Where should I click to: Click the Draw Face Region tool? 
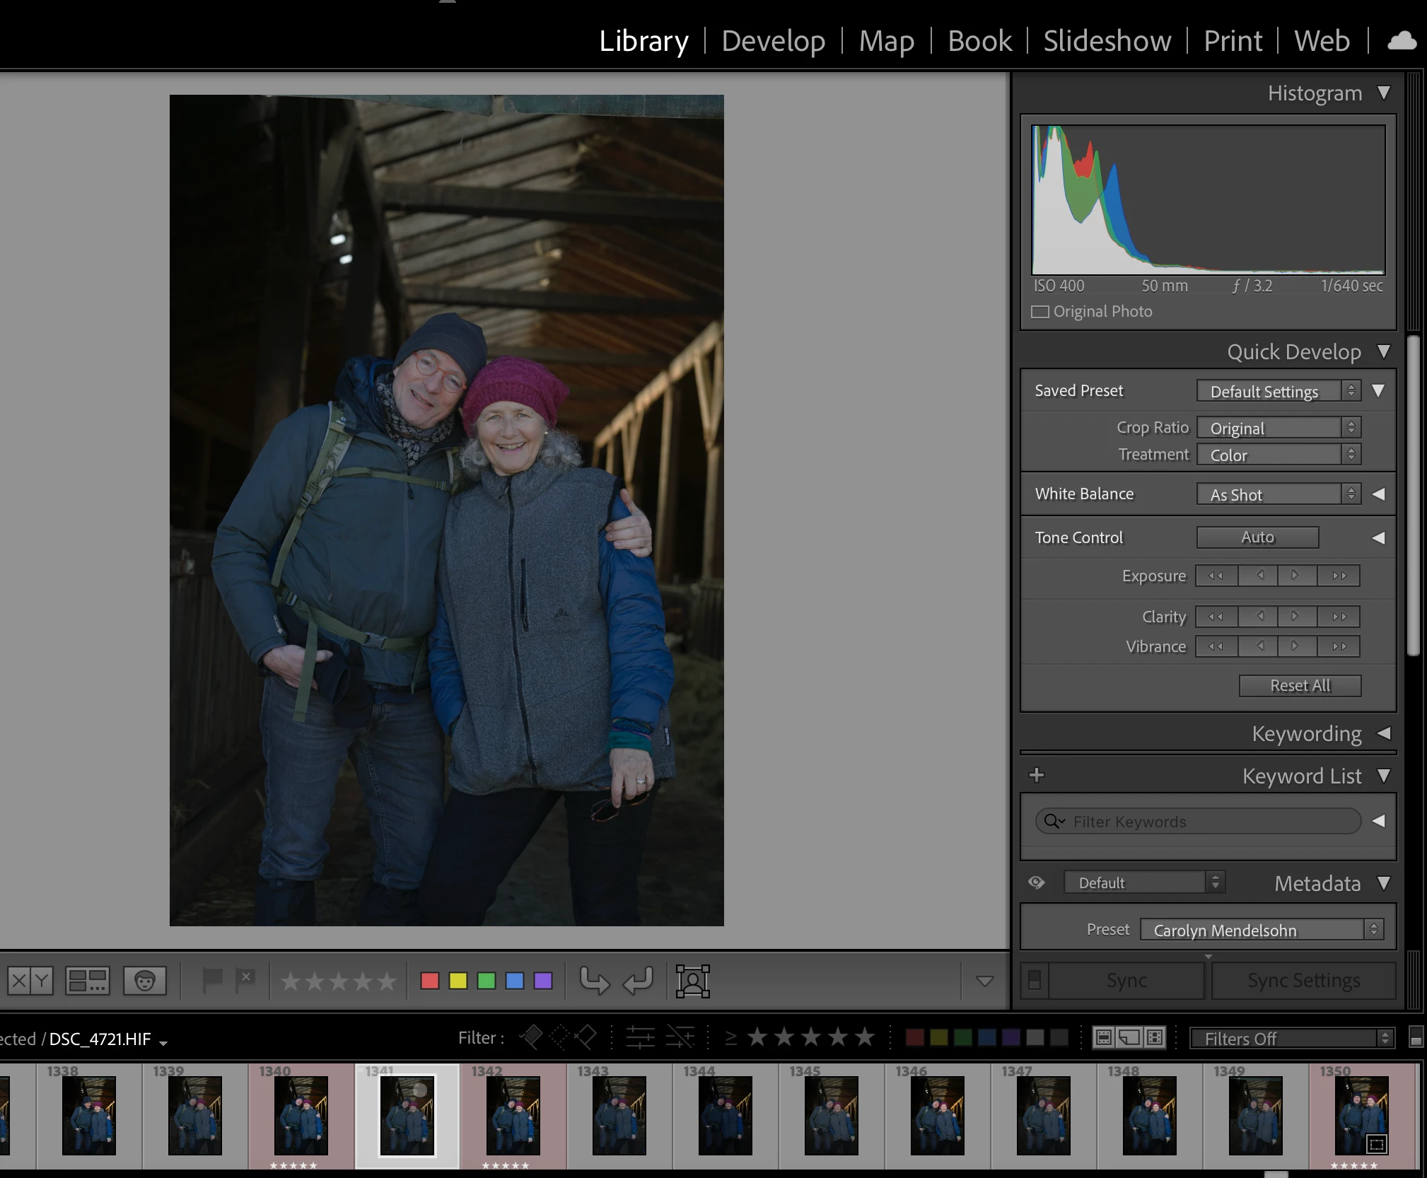[x=692, y=981]
